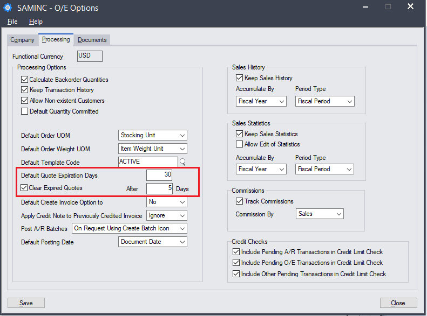Toggle Keep Sales Statistics checkbox
This screenshot has width=427, height=316.
point(239,134)
